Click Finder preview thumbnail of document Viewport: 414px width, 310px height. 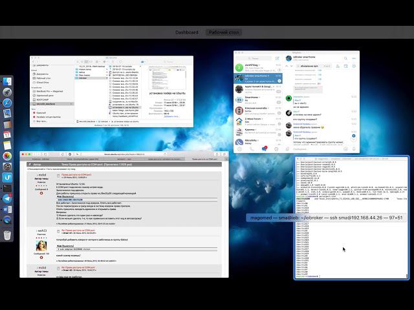pyautogui.click(x=167, y=78)
